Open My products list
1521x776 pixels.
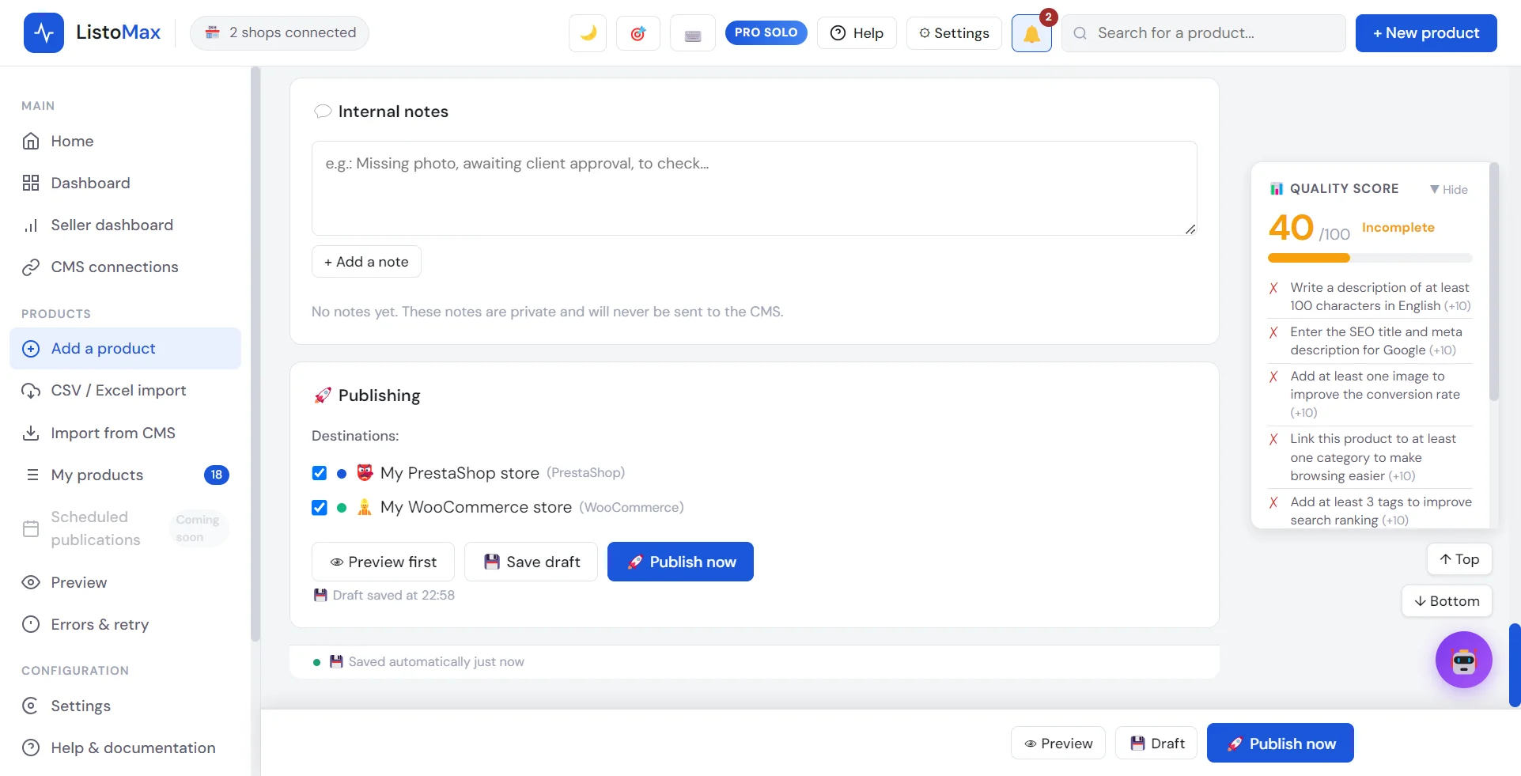click(125, 475)
